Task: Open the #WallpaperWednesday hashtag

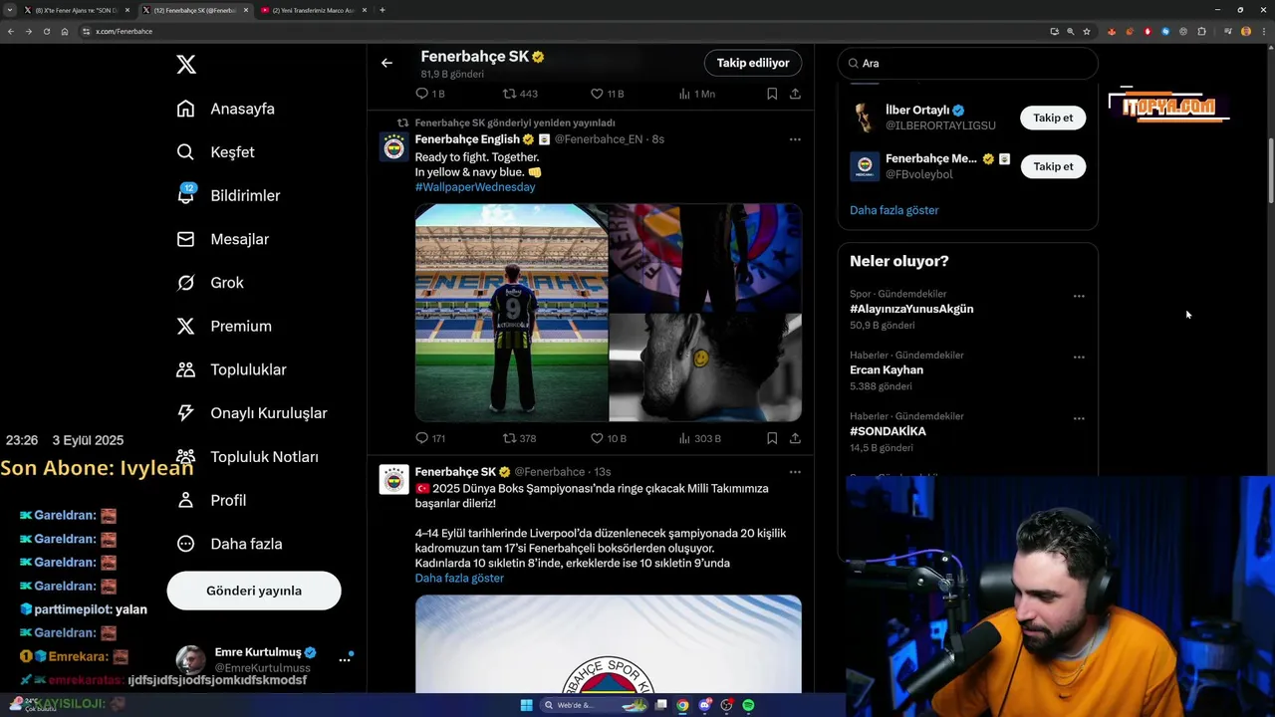Action: pos(475,187)
